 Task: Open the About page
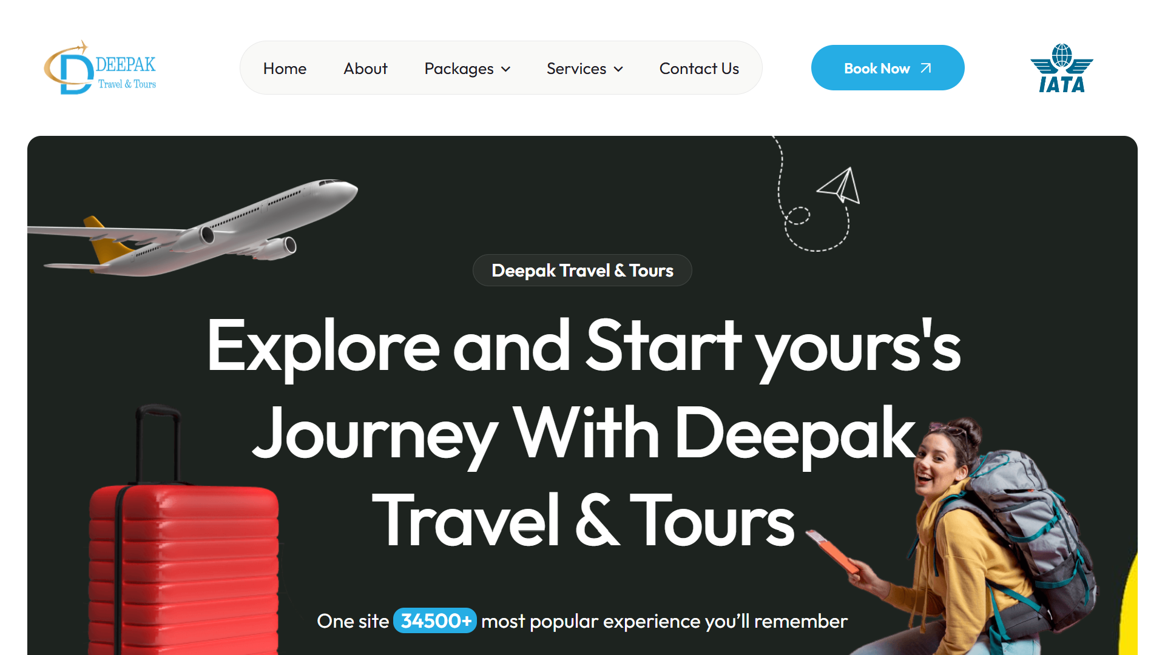[x=365, y=69]
